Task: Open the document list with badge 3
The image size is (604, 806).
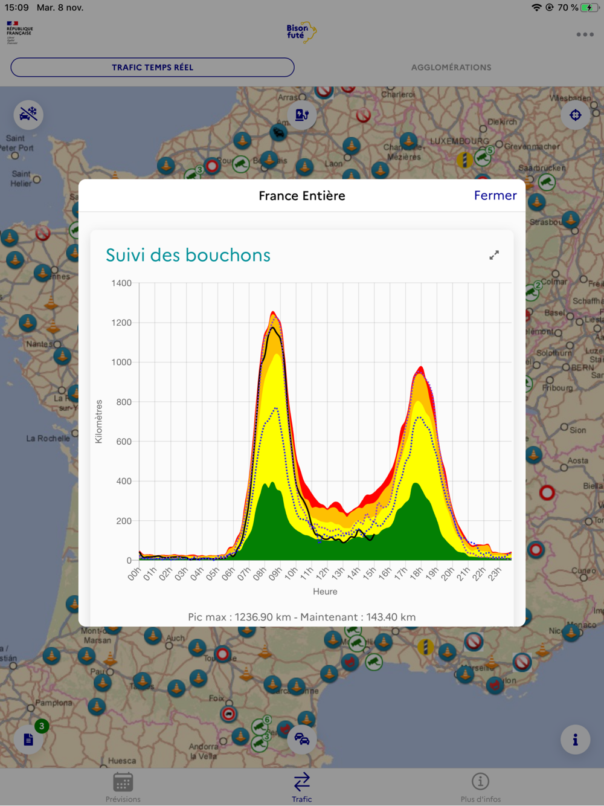Action: click(x=28, y=739)
